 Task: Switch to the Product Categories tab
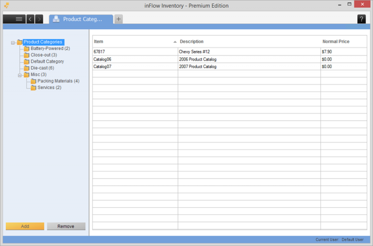[81, 19]
